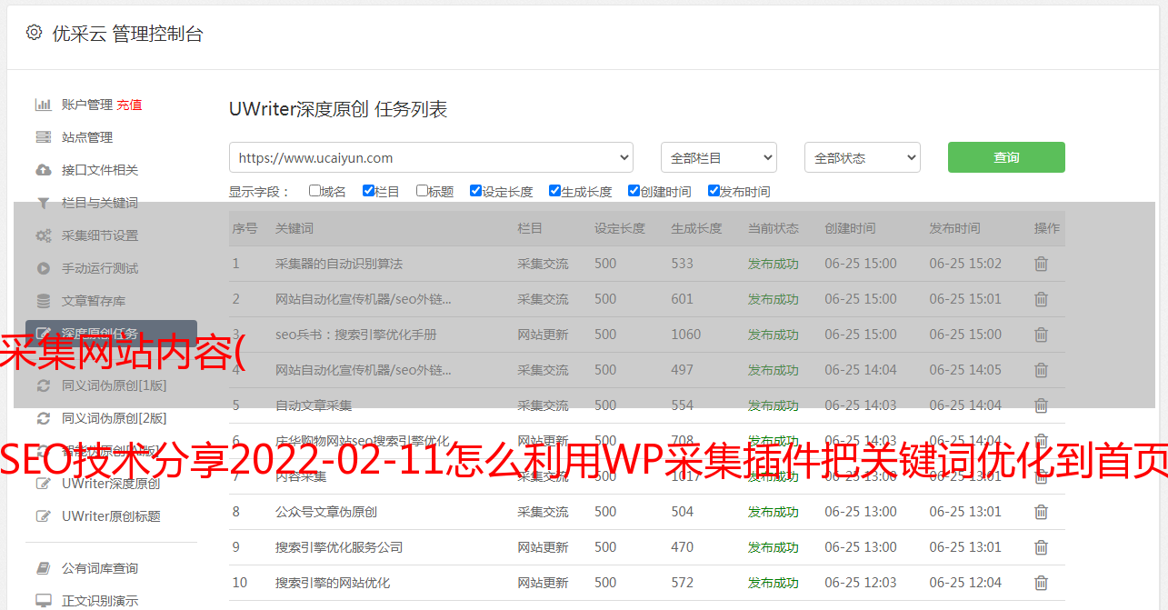Image resolution: width=1168 pixels, height=610 pixels.
Task: Delete the 公众号文章伪原创 task via trash icon
Action: 1042,512
